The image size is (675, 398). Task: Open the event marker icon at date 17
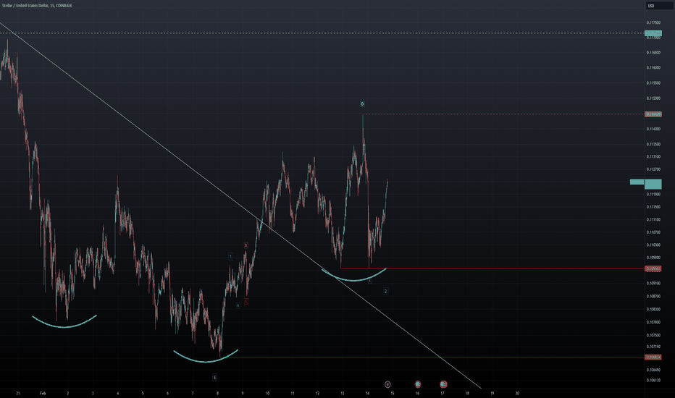click(443, 384)
